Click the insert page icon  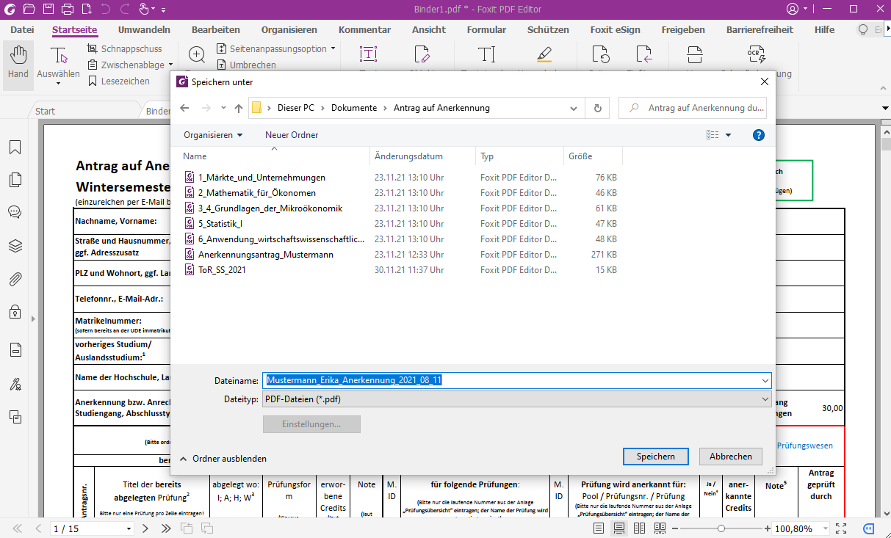pos(643,54)
